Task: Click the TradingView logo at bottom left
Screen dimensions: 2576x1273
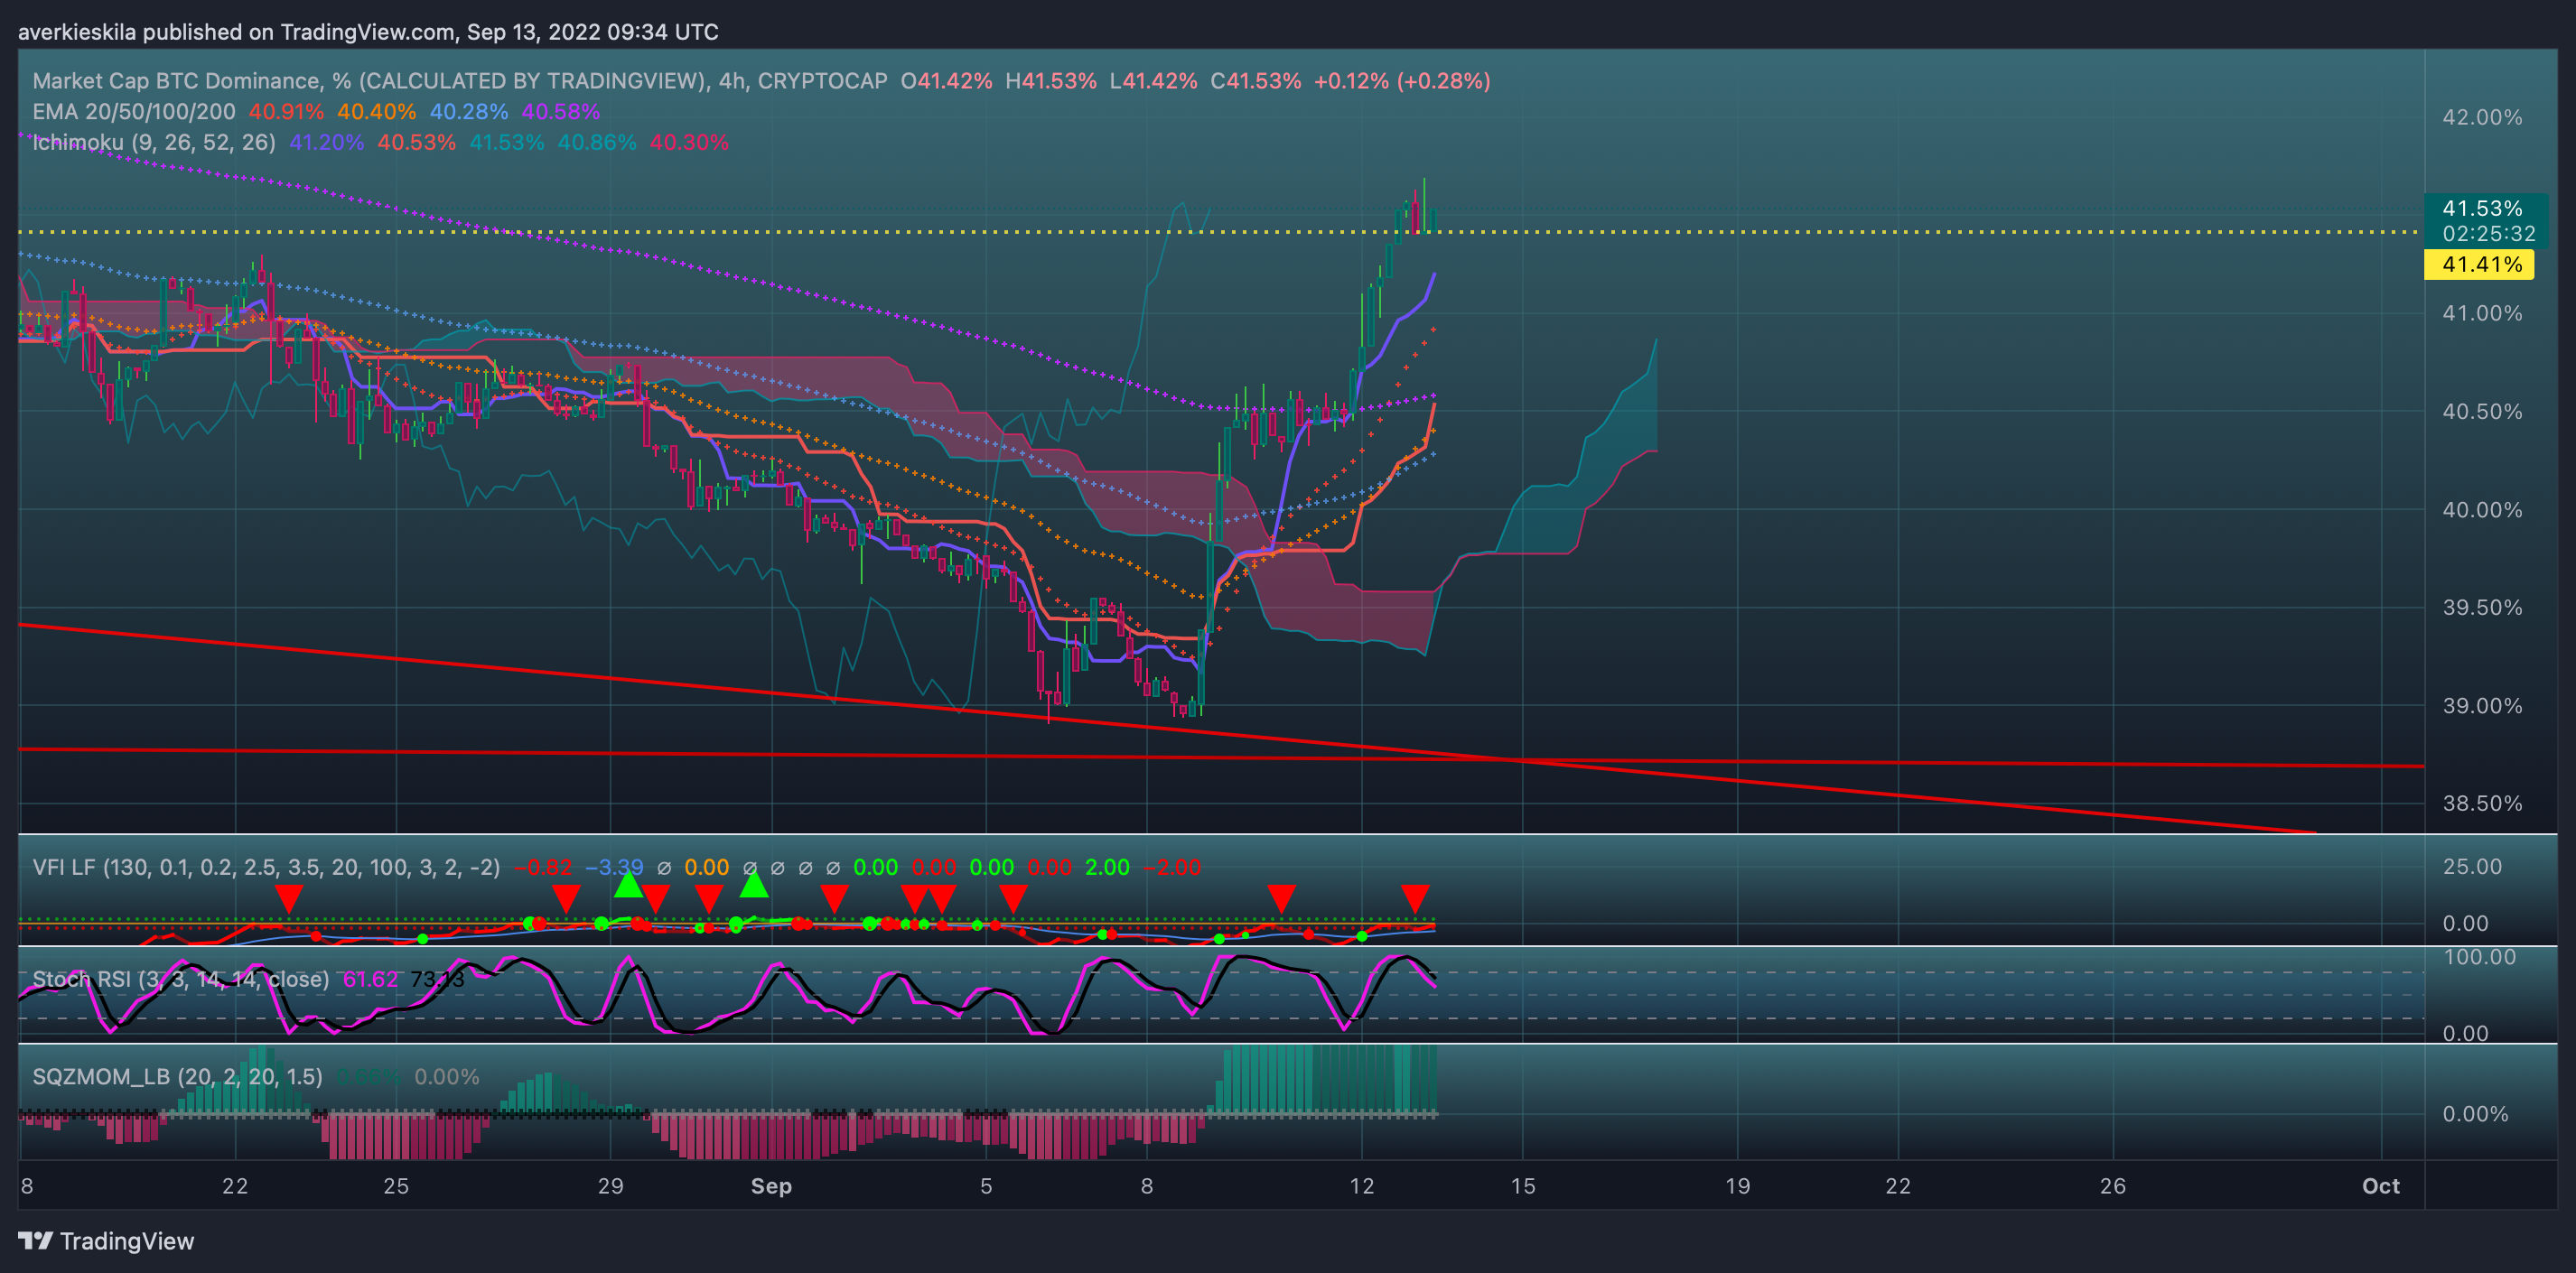Action: coord(106,1241)
